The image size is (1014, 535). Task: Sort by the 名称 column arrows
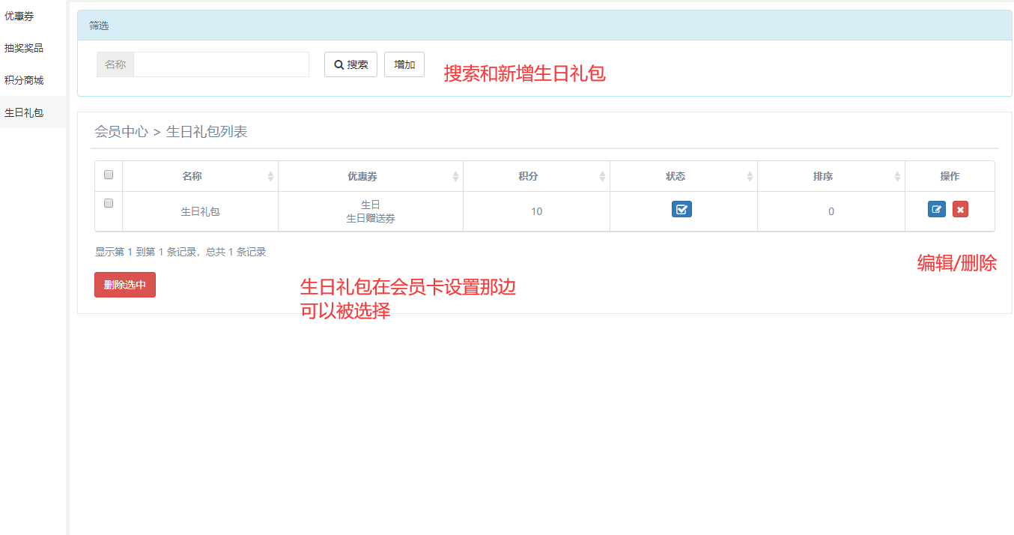(x=270, y=177)
